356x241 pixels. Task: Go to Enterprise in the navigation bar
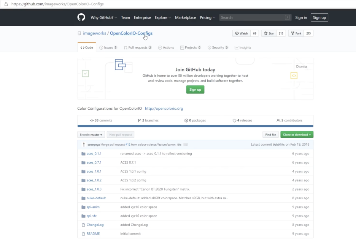[x=142, y=17]
